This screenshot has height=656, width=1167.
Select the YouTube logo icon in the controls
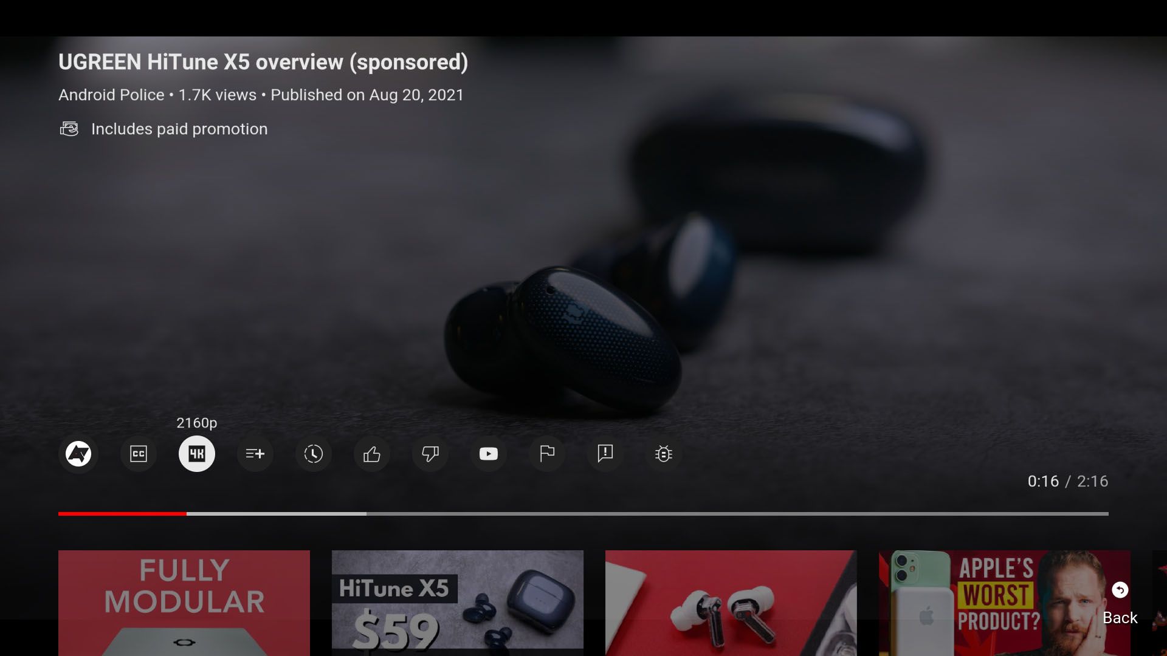click(488, 454)
